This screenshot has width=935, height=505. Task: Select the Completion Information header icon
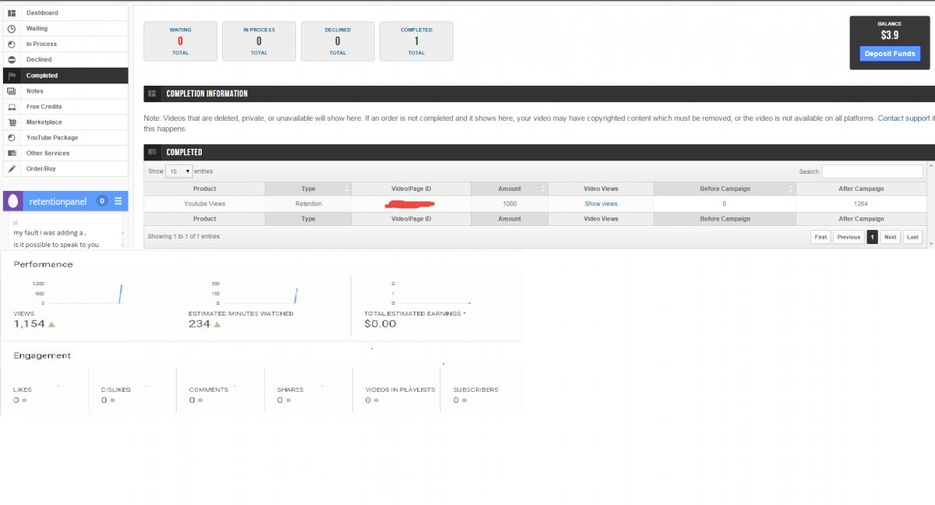click(152, 94)
